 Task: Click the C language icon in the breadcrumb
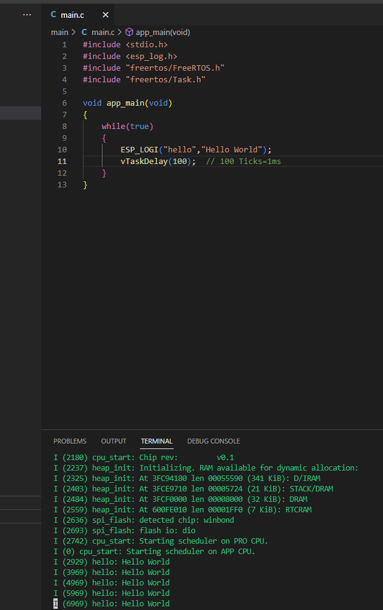pyautogui.click(x=85, y=32)
